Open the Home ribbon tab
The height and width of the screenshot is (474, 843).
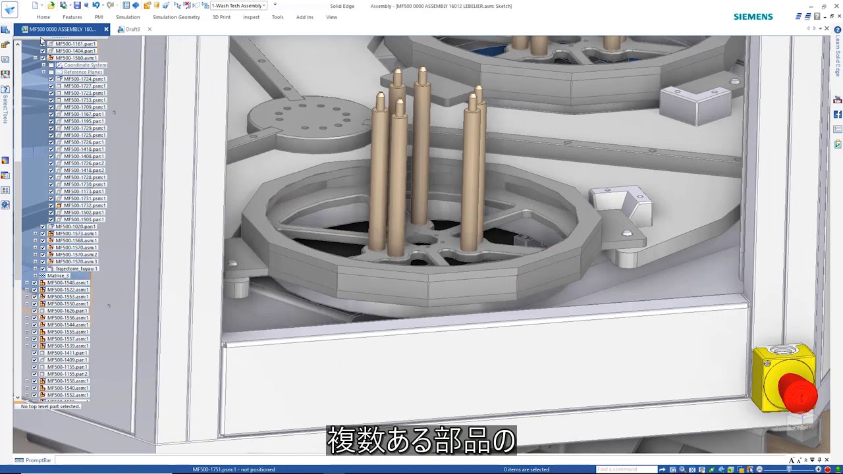43,17
